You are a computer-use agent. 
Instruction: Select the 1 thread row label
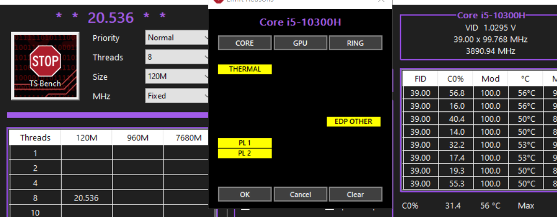[x=35, y=153]
